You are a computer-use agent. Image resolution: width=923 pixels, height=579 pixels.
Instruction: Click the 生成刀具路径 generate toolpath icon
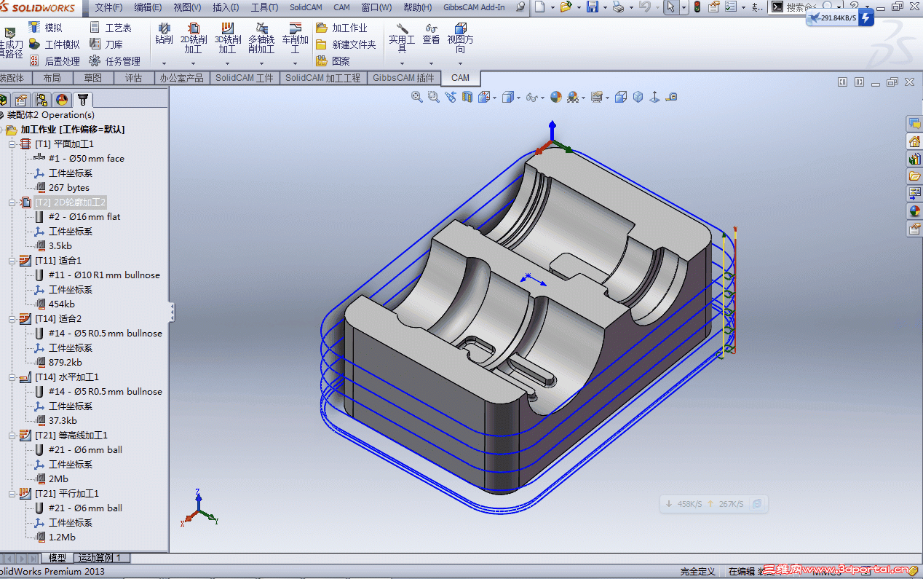tap(9, 34)
